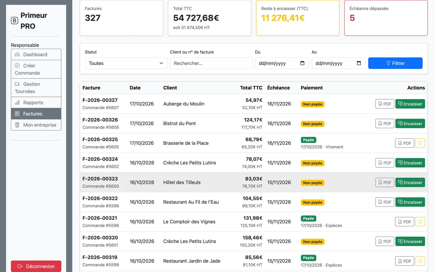Undo payment for invoice F-2026-00319
Screen dimensions: 435x272
pos(420,261)
